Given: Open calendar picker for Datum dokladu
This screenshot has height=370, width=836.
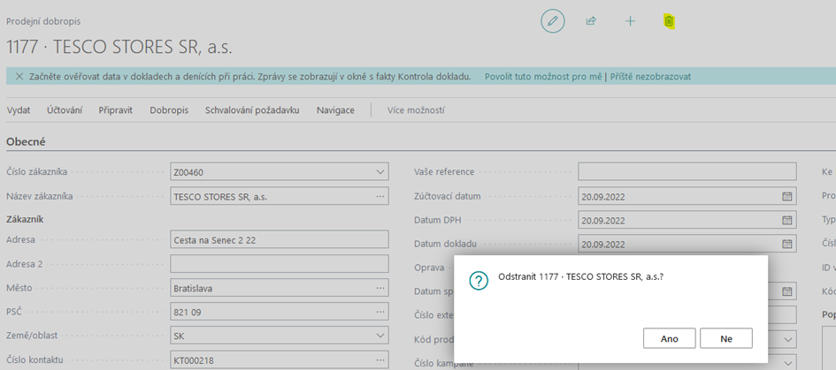Looking at the screenshot, I should point(786,244).
